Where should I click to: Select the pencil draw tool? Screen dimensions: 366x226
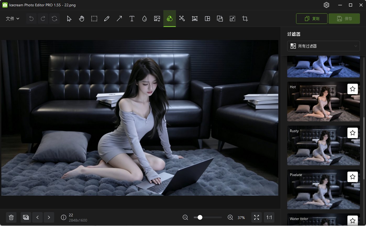coord(107,19)
